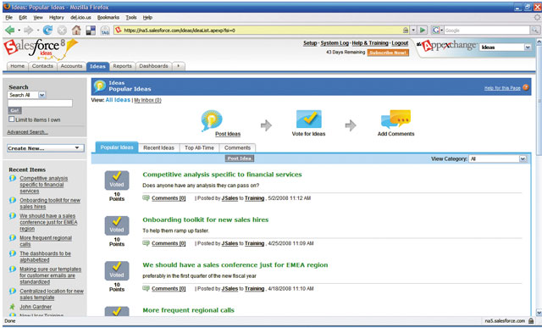This screenshot has width=542, height=328.
Task: Click the help question mark icon
Action: coord(526,87)
